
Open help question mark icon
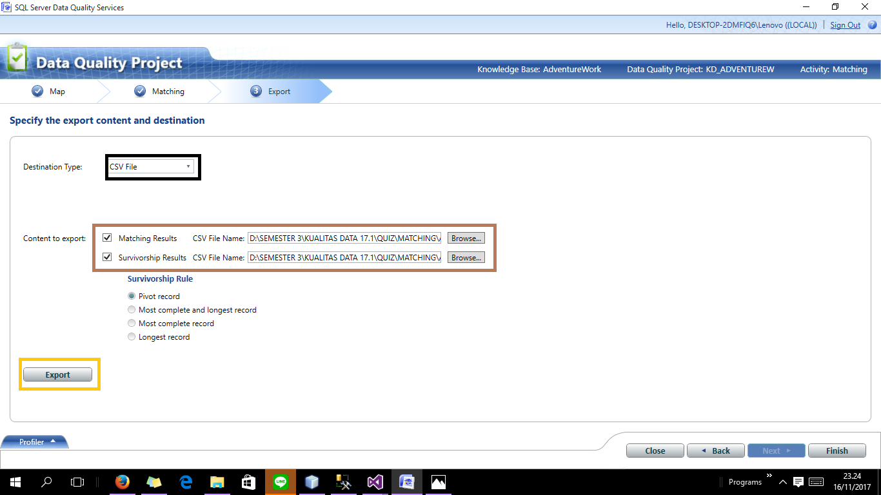(872, 25)
